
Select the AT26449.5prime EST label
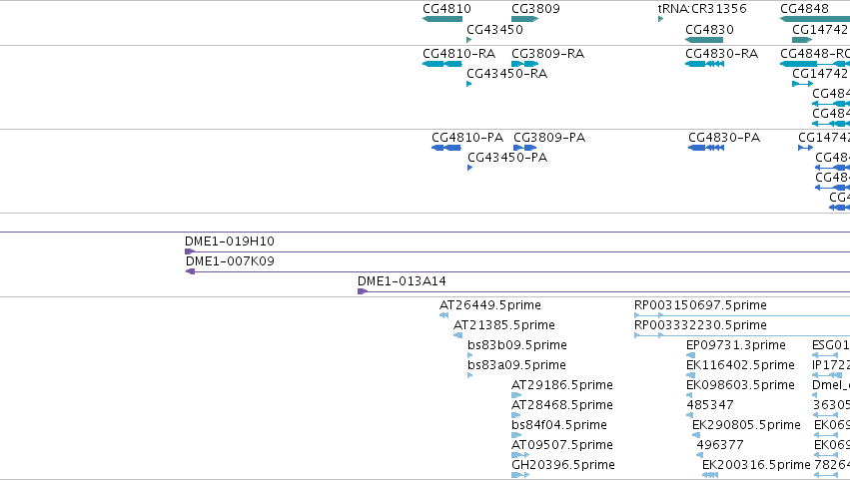490,305
